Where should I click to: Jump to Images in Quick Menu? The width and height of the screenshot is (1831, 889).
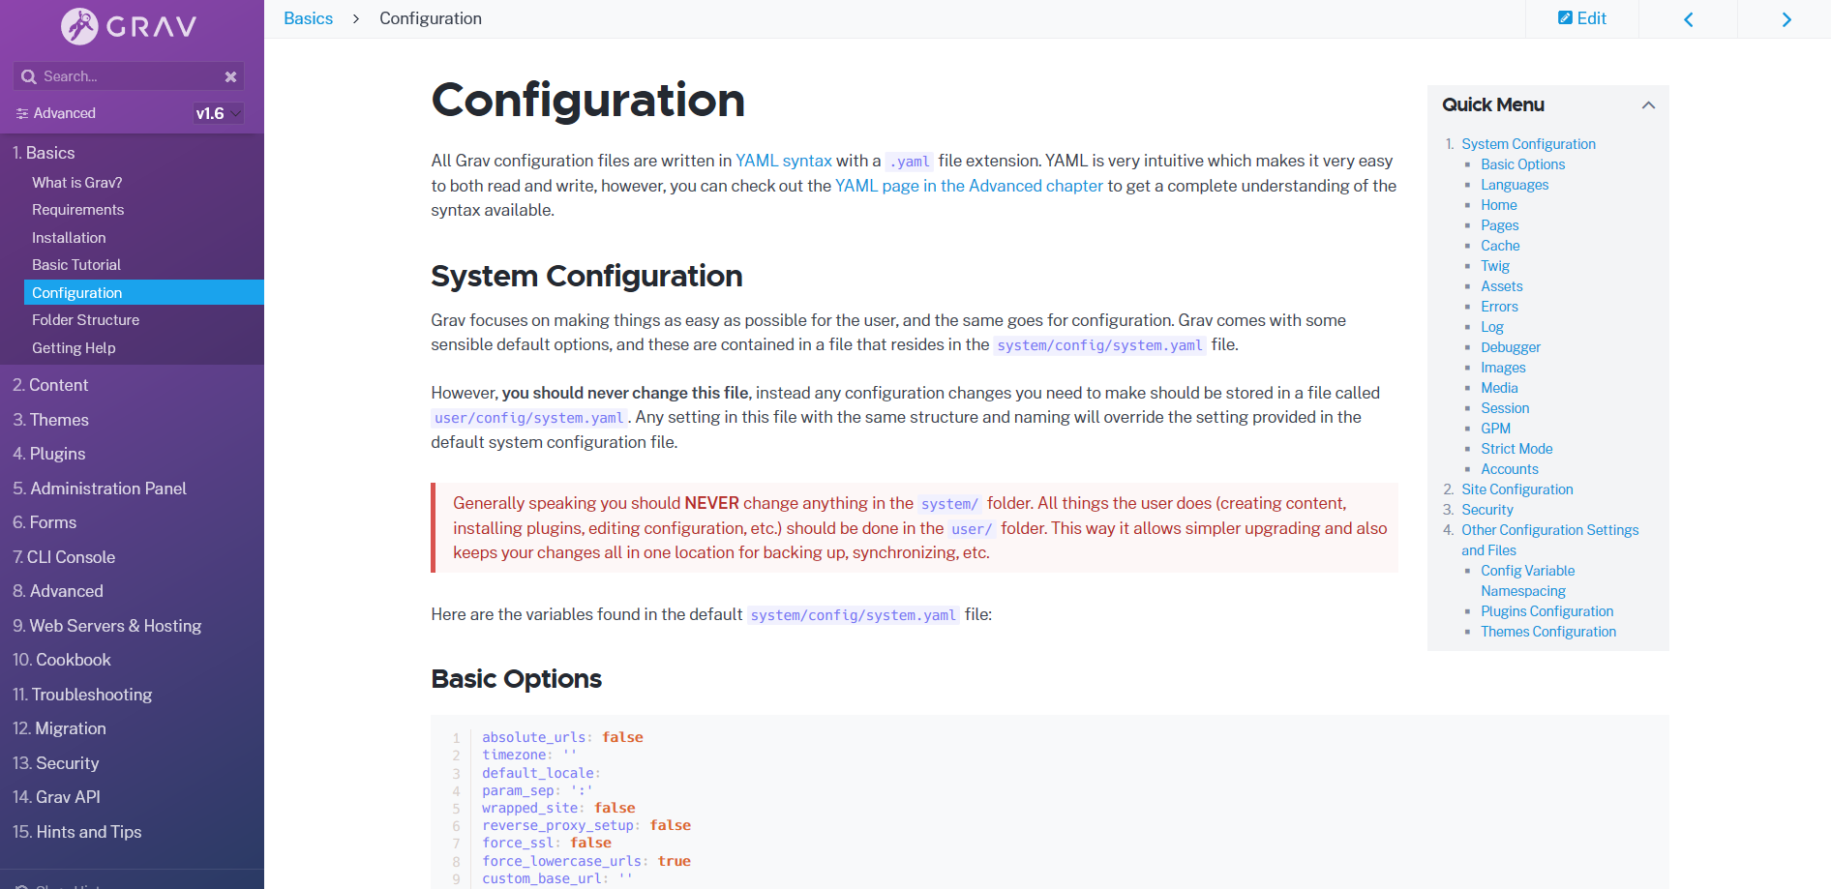point(1503,368)
